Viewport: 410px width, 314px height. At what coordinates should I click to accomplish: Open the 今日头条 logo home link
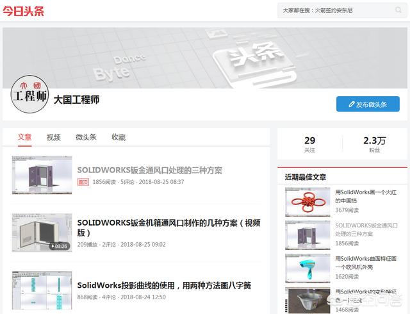(x=23, y=11)
